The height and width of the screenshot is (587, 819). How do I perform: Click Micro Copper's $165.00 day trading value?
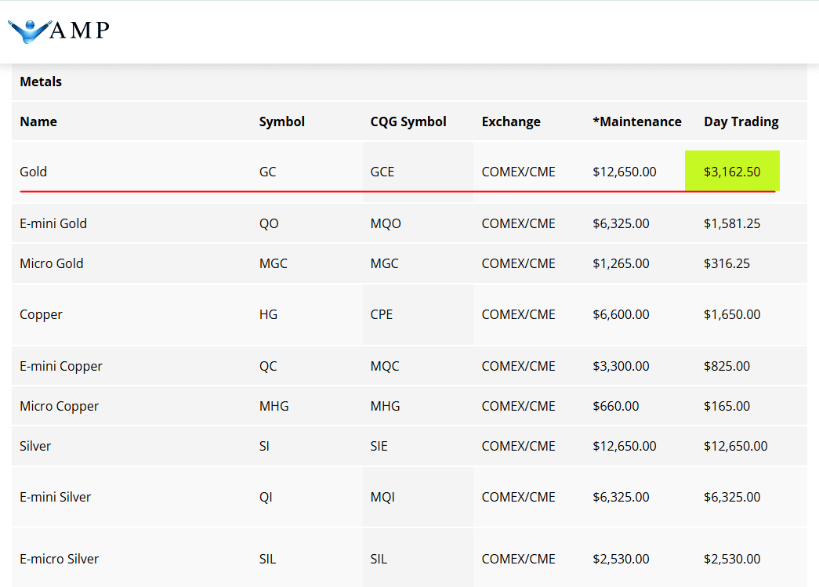click(727, 406)
